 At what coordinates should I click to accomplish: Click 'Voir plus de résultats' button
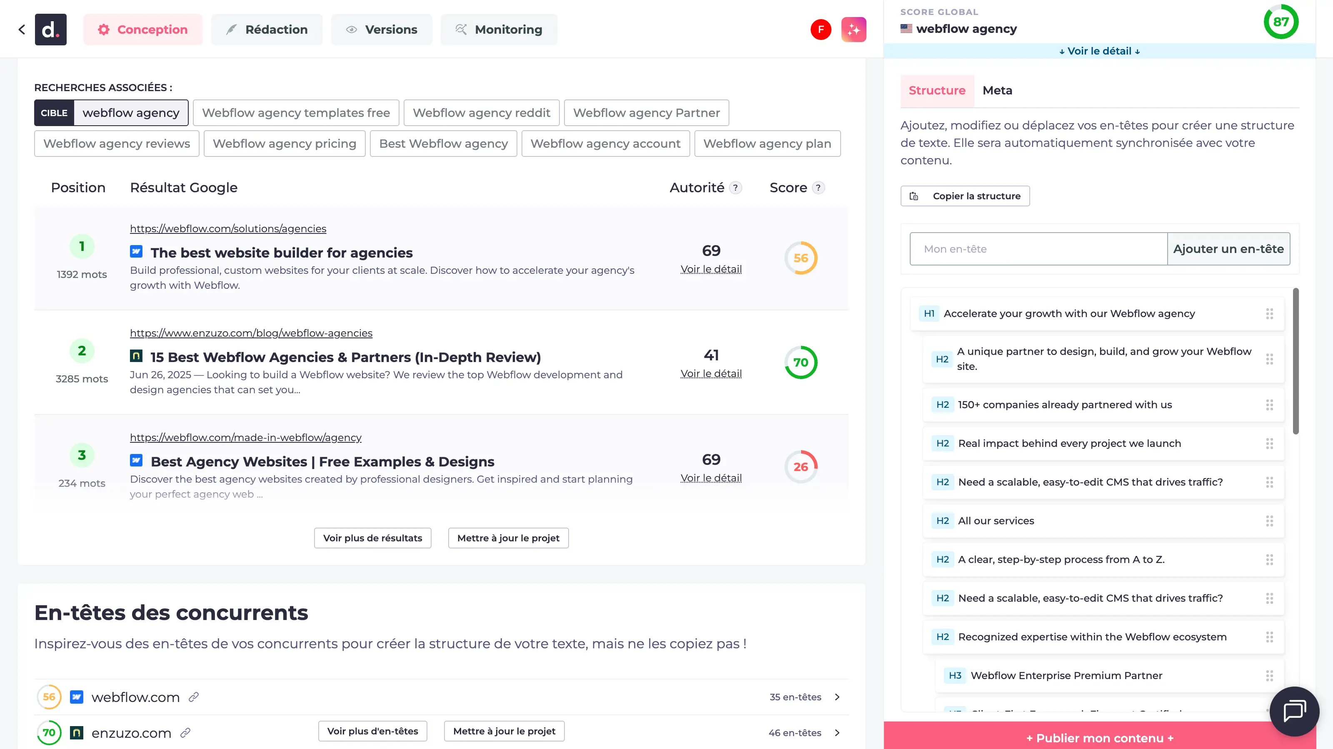pyautogui.click(x=372, y=538)
